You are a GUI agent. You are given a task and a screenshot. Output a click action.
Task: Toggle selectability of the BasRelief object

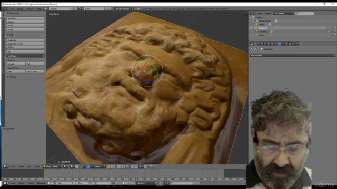[332, 28]
